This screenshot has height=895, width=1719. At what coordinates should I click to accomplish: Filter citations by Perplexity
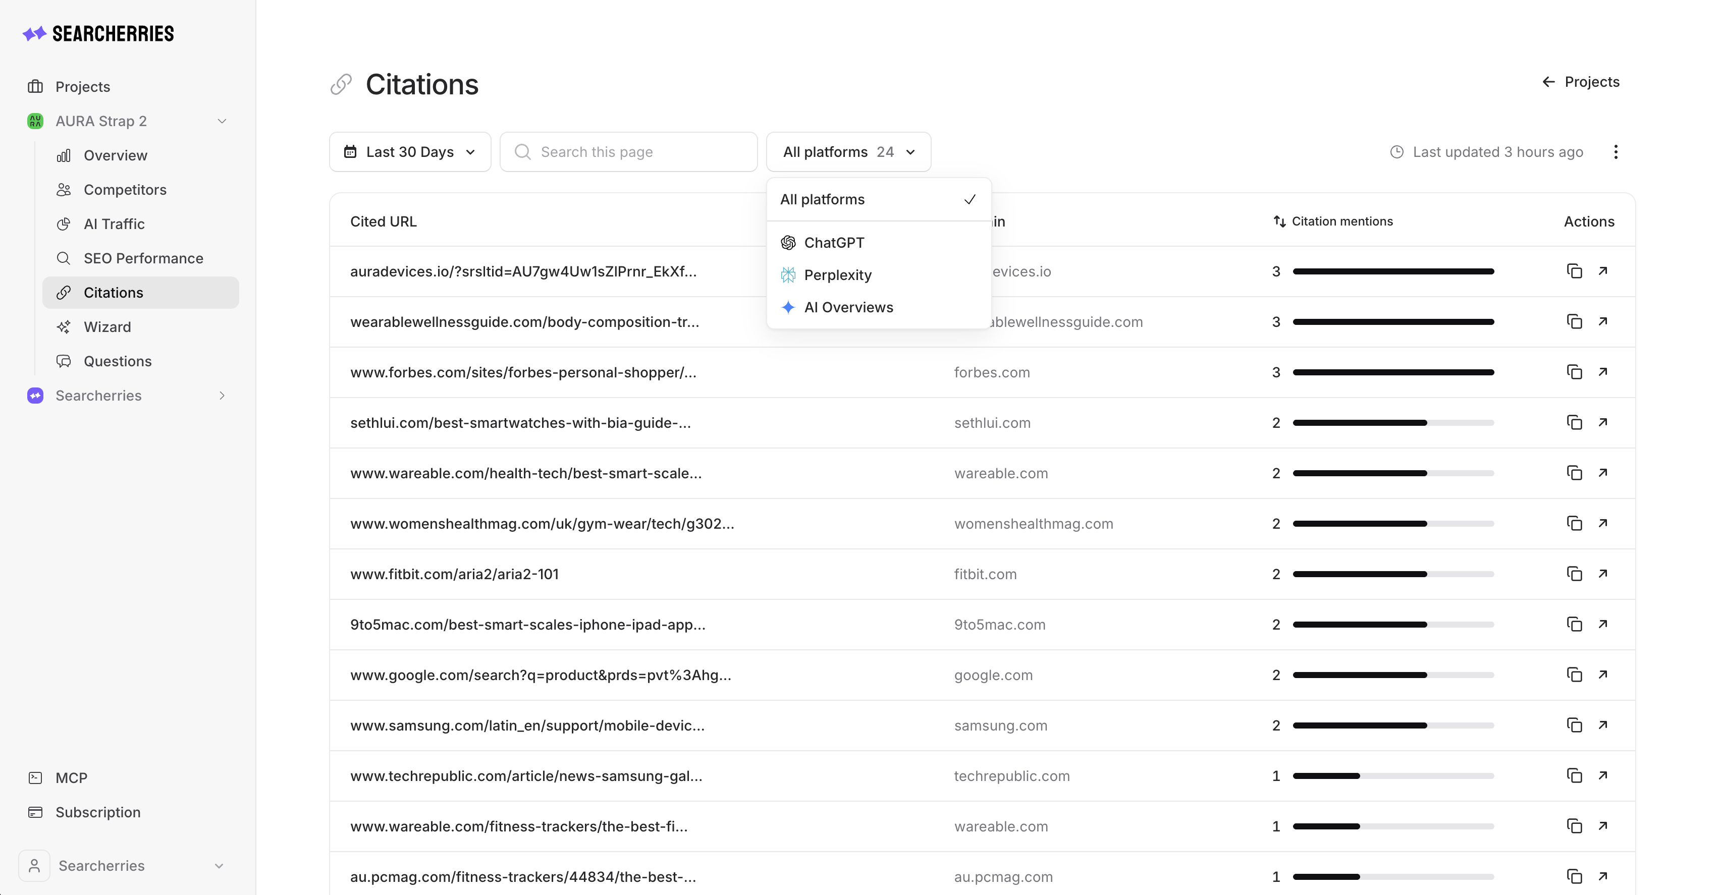(x=879, y=275)
